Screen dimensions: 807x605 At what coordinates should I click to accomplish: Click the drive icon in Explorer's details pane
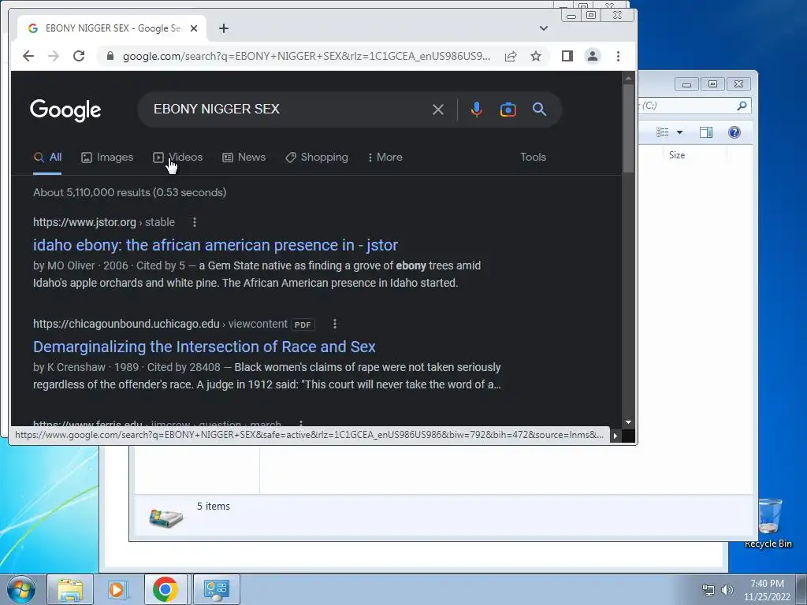[165, 517]
